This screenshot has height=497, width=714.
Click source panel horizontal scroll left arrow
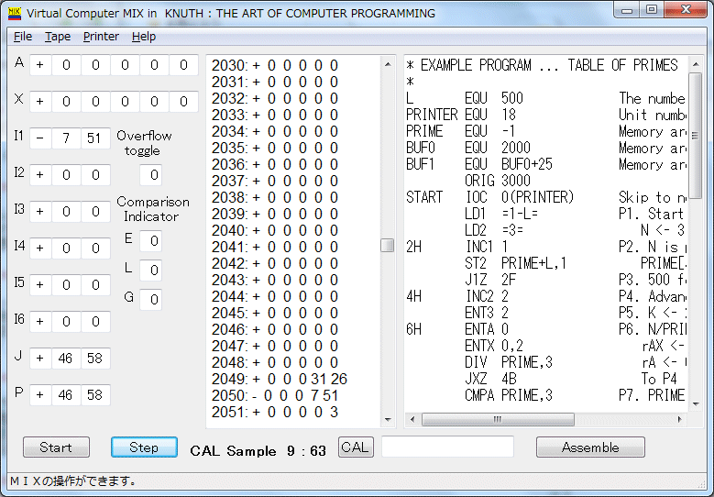point(412,419)
